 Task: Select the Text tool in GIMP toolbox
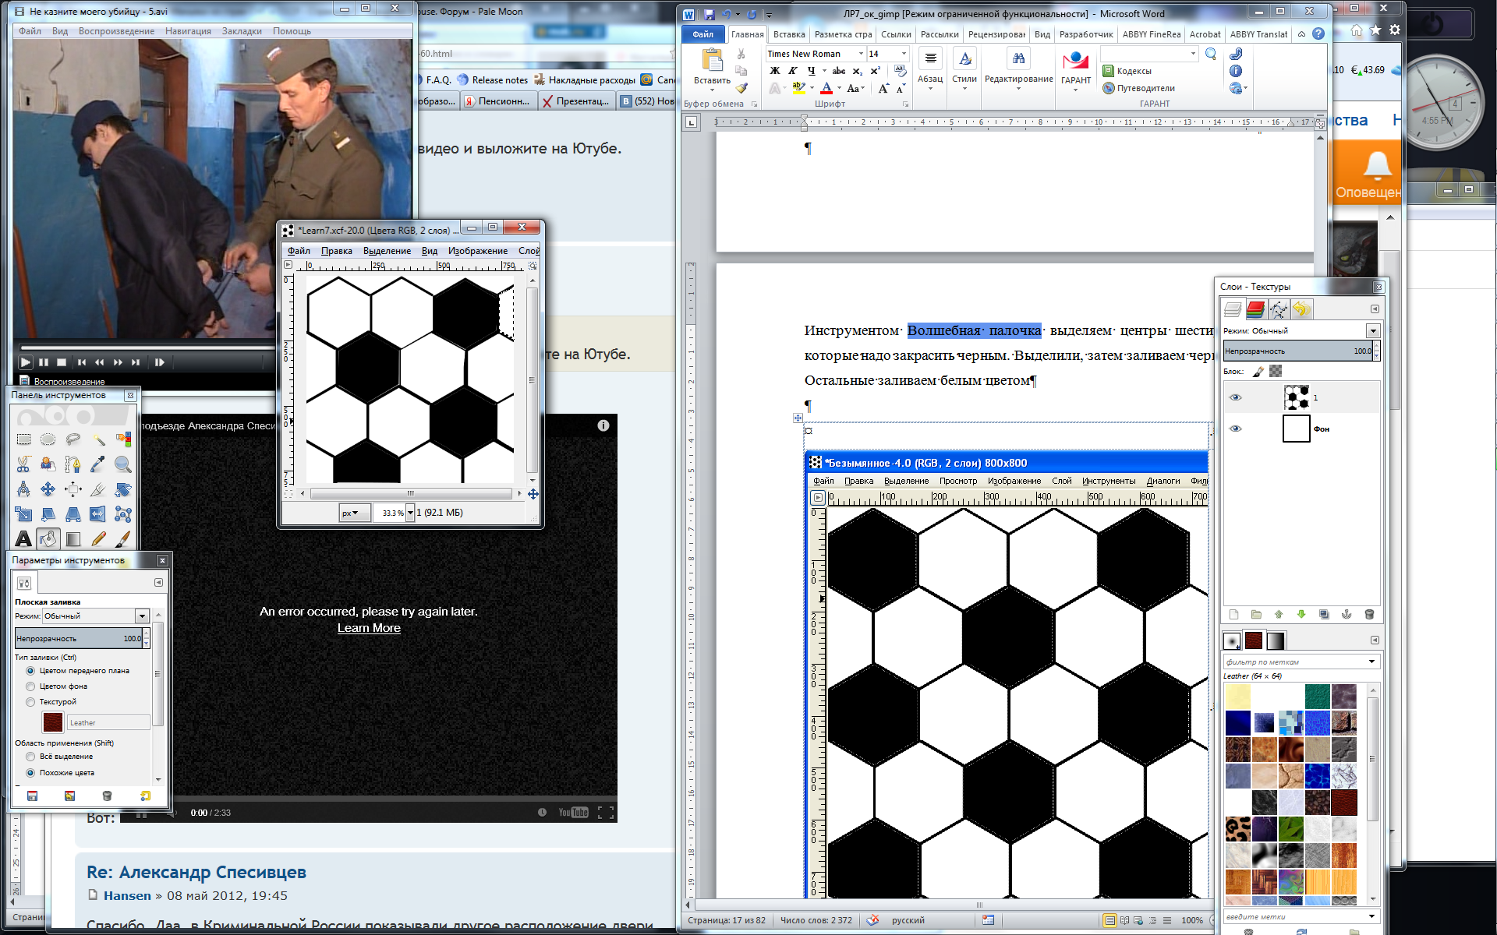(x=23, y=538)
